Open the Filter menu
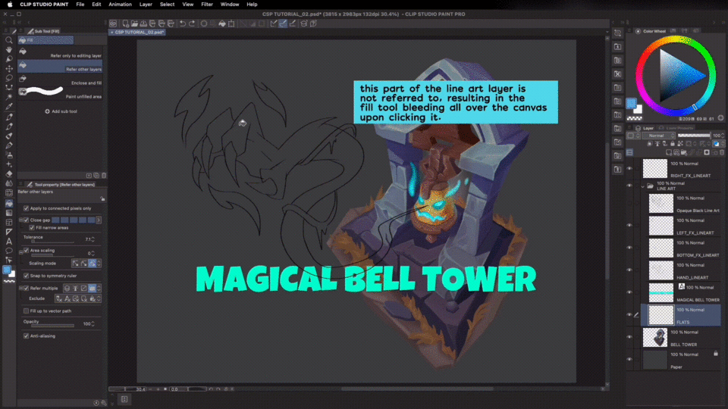 tap(206, 5)
